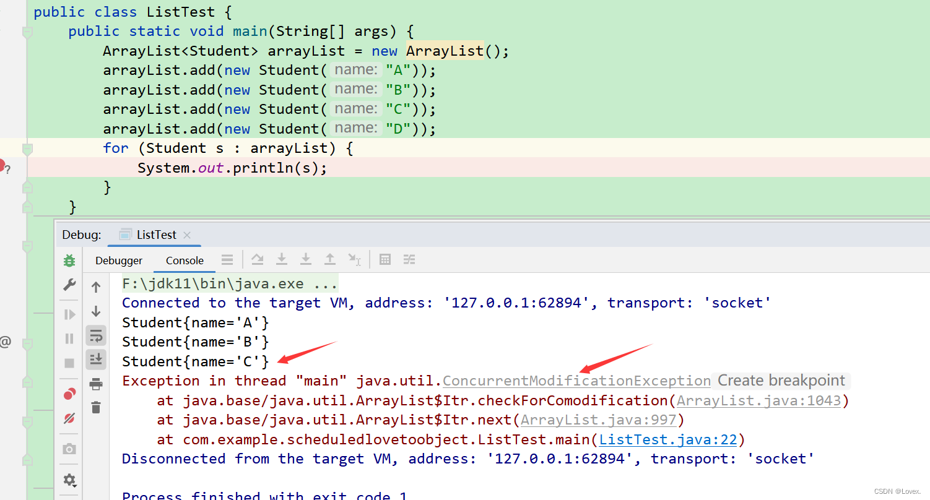Open the ListTest.java:22 stack link
930x500 pixels.
point(668,439)
